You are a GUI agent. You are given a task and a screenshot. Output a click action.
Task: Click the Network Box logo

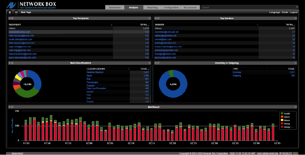click(31, 5)
